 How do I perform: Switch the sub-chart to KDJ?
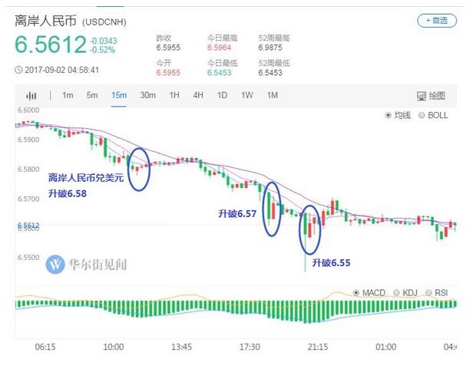tap(406, 293)
